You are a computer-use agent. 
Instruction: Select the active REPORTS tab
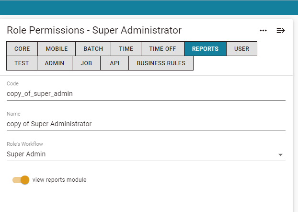pos(205,49)
